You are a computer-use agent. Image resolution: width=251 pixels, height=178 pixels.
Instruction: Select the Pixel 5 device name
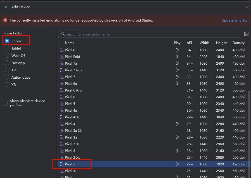coord(70,104)
